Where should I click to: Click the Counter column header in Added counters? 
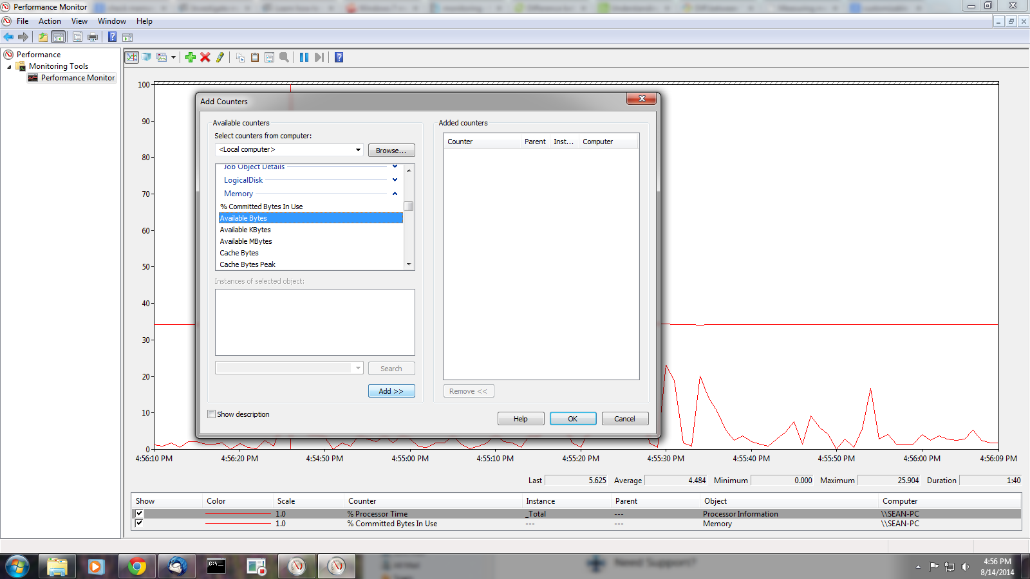coord(482,142)
